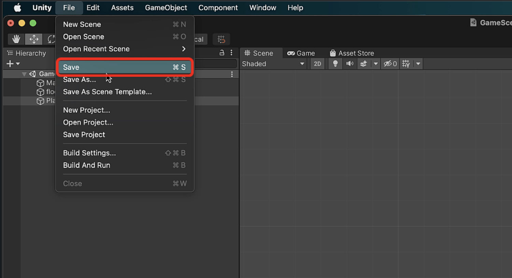
Task: Open the scene effects dropdown arrow
Action: click(375, 64)
